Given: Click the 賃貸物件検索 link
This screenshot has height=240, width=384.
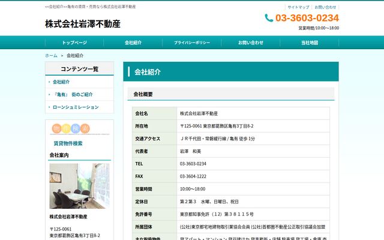Looking at the screenshot, I should coord(68,143).
